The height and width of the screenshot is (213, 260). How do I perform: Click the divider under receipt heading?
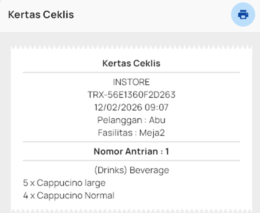point(131,72)
